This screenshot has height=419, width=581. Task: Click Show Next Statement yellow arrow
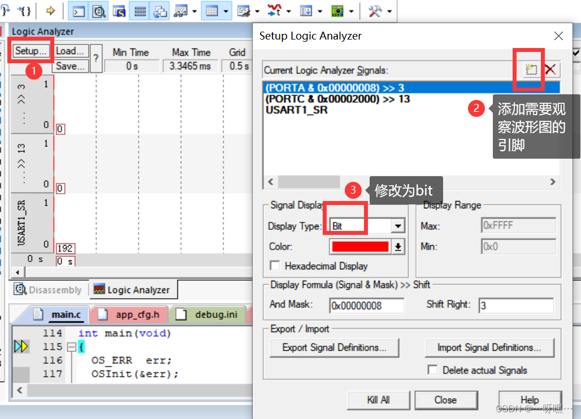point(50,11)
